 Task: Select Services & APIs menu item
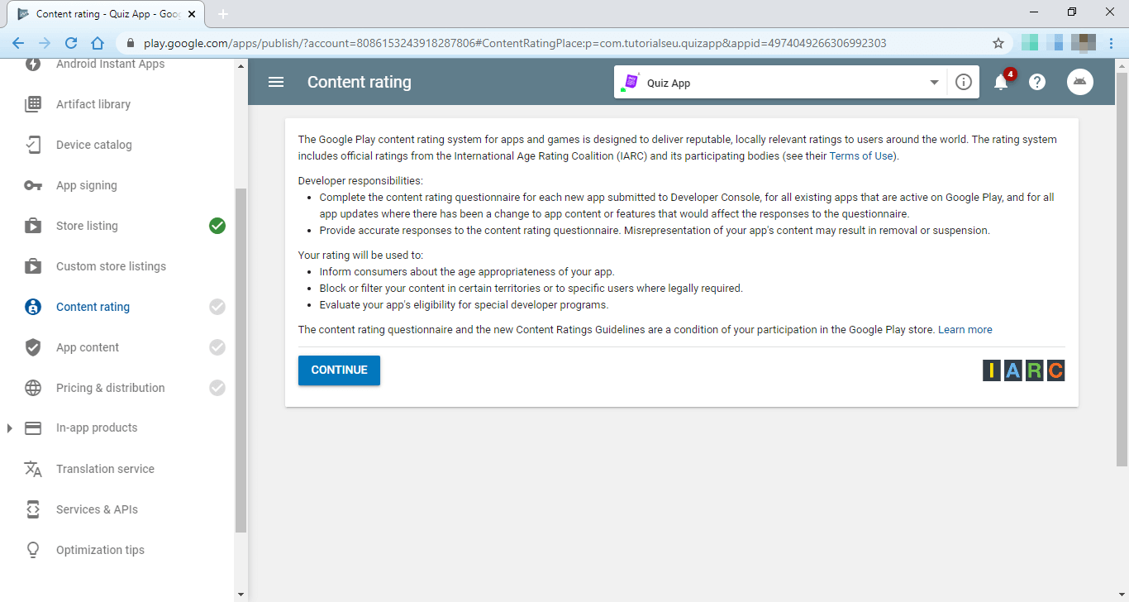97,509
